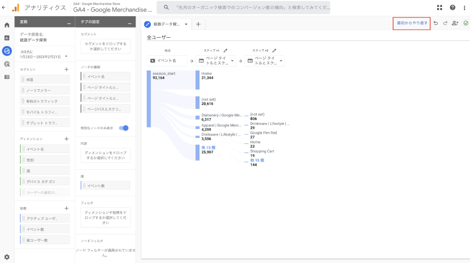Toggle 特別なノードのみ表示 switch

[124, 128]
